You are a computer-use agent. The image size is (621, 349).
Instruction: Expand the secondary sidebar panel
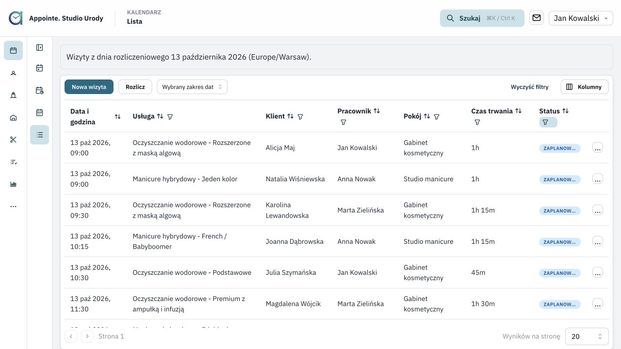coord(40,48)
